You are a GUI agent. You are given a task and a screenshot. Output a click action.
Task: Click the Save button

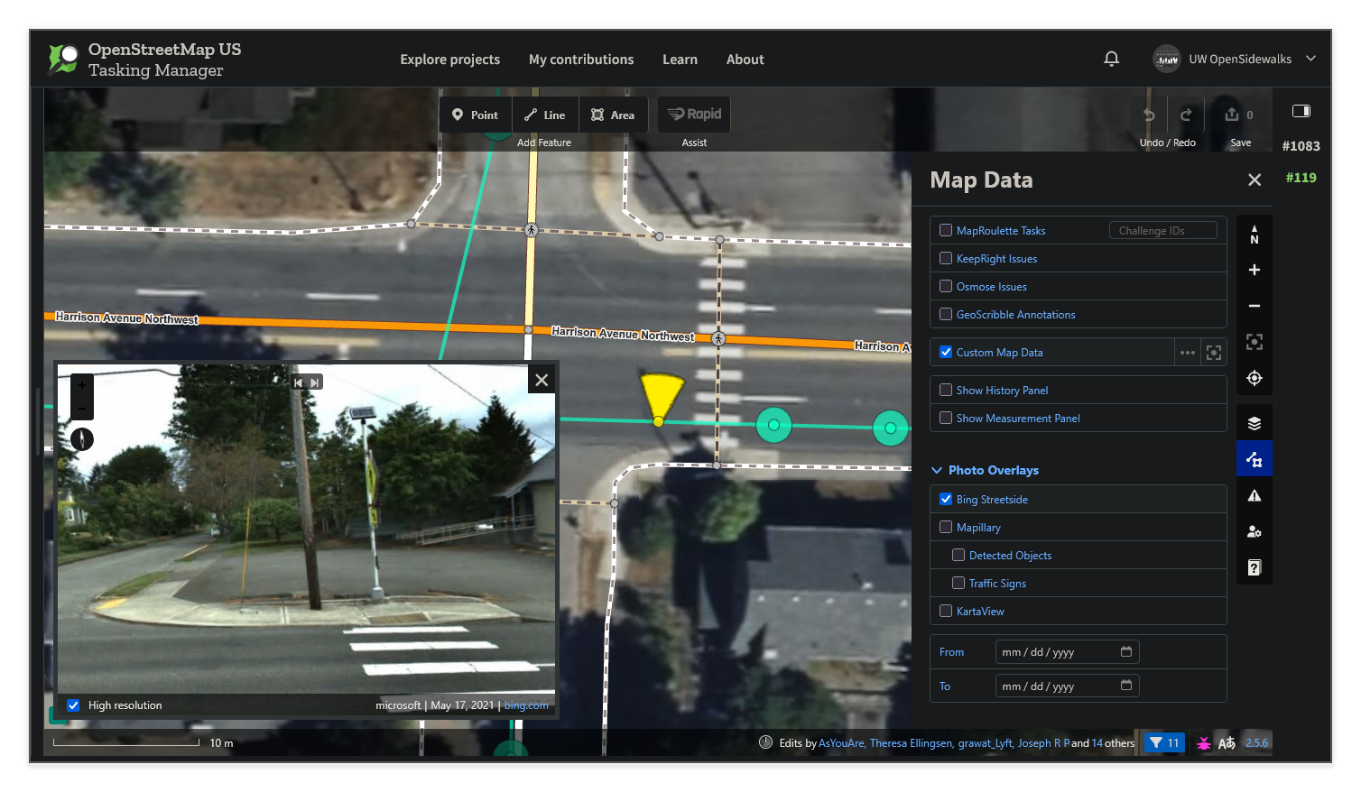pos(1237,115)
